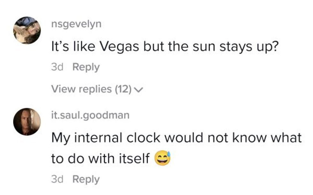Open the nsgevelyn username link
This screenshot has height=195, width=313.
(76, 24)
